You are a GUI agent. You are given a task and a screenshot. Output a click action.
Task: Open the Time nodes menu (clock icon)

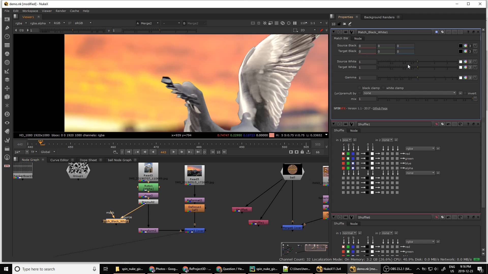7,36
